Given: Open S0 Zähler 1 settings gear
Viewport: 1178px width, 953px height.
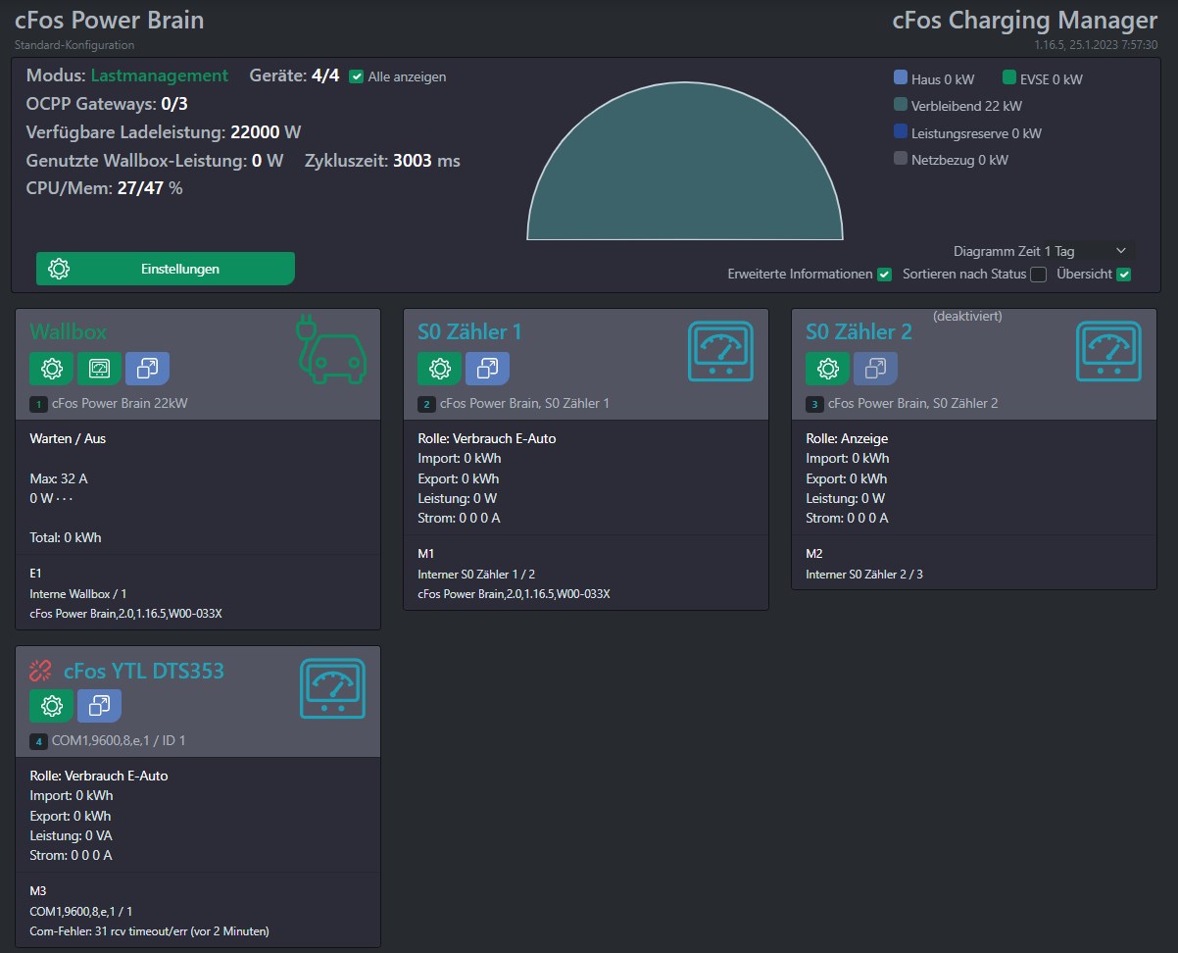Looking at the screenshot, I should (x=439, y=369).
